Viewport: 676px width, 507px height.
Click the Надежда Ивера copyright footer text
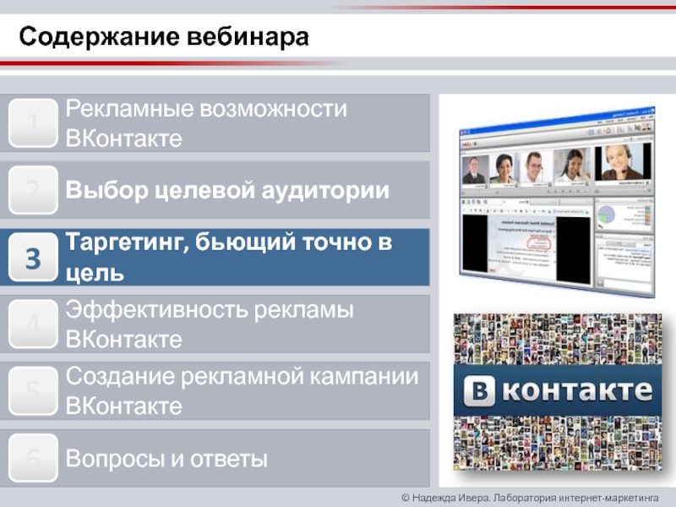(530, 498)
